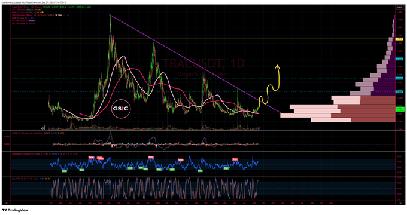Screen dimensions: 407x215
Task: Click the TradingView logo below the chart
Action: [x=15, y=210]
